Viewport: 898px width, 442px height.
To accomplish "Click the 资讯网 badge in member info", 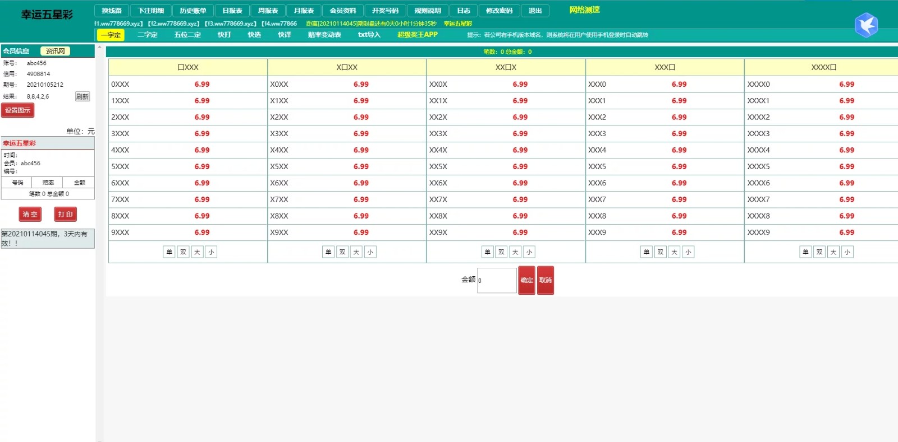I will (x=55, y=51).
